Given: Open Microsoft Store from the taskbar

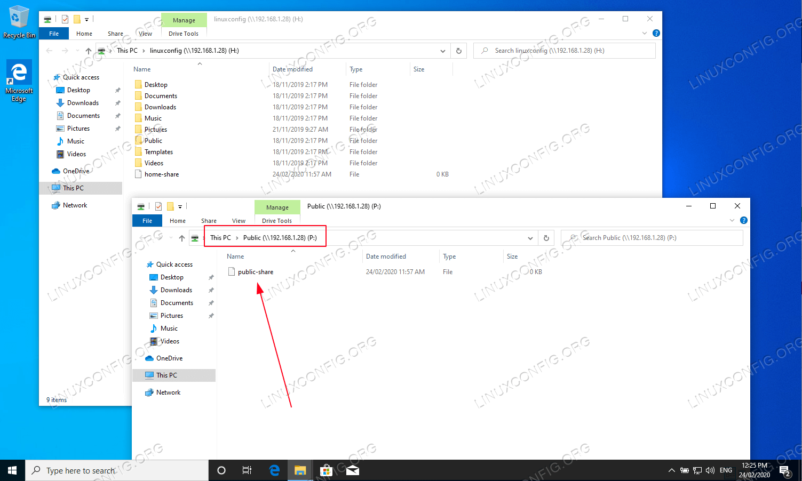Looking at the screenshot, I should 326,470.
